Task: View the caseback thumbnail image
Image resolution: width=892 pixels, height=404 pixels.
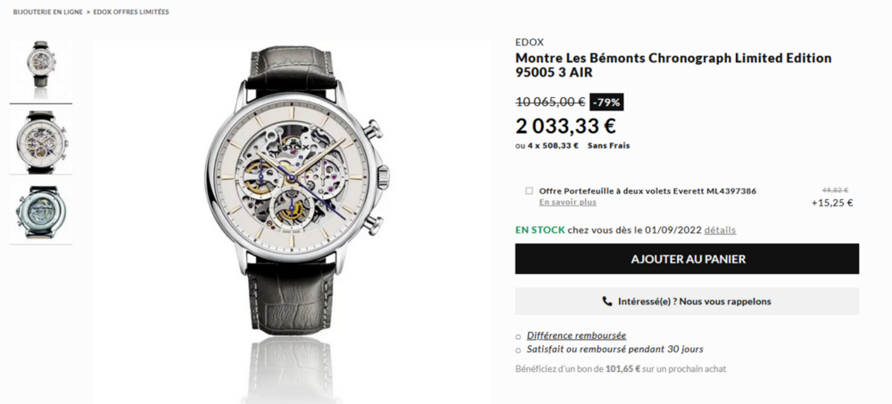Action: (x=40, y=214)
